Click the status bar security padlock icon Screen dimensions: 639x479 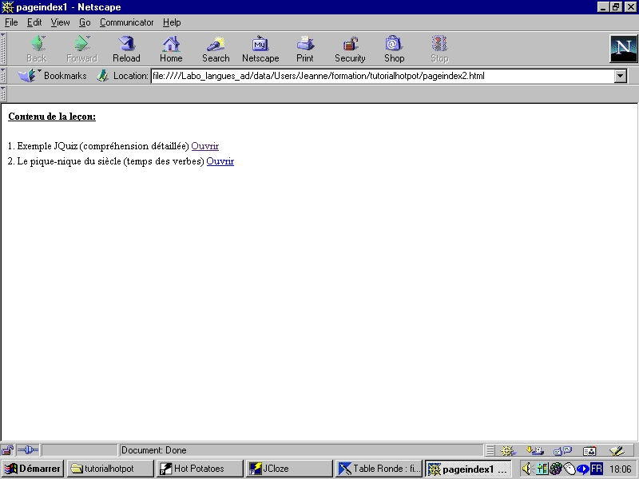[7, 450]
